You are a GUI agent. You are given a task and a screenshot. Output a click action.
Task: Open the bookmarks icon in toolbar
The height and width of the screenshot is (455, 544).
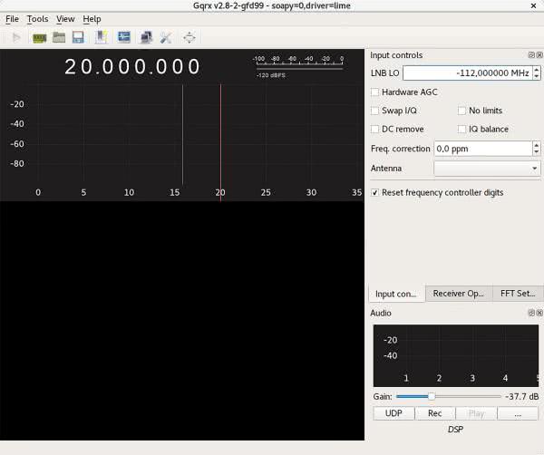coord(102,37)
